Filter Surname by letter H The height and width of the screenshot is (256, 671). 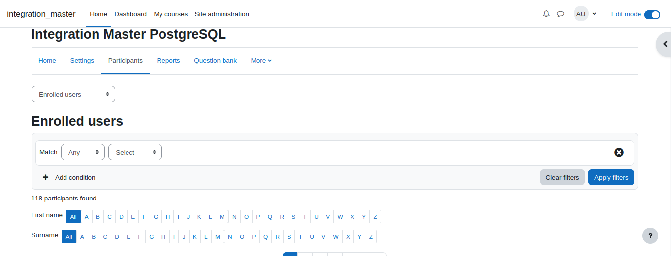(163, 237)
